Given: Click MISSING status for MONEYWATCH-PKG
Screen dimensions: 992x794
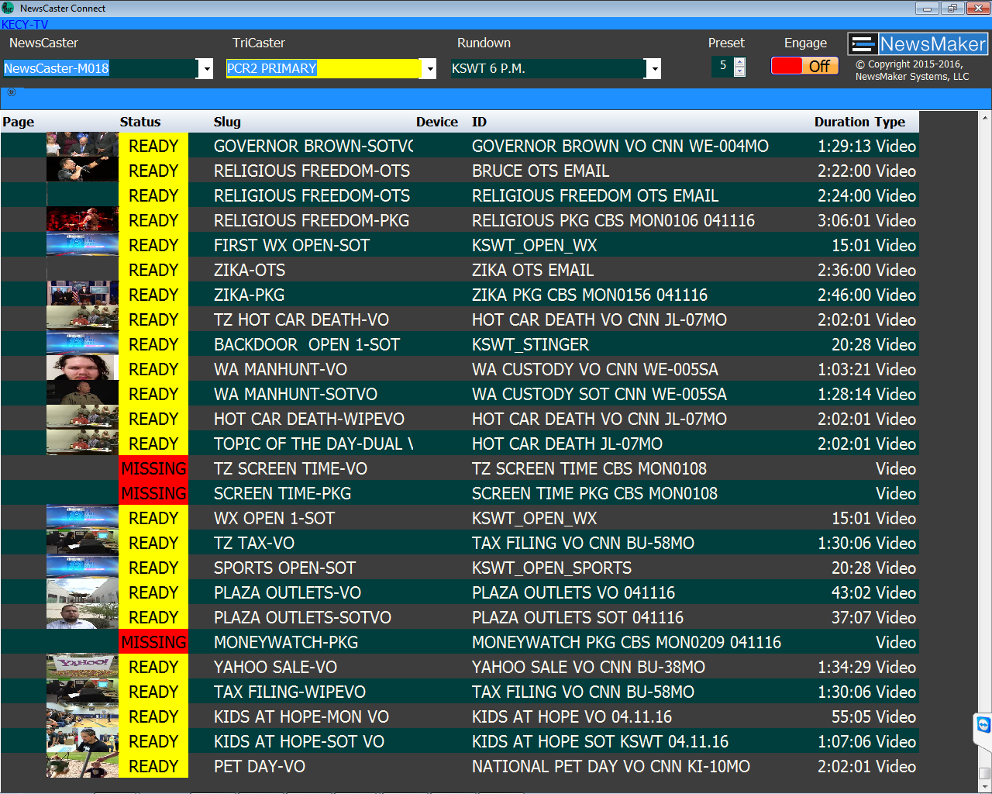Looking at the screenshot, I should (153, 642).
